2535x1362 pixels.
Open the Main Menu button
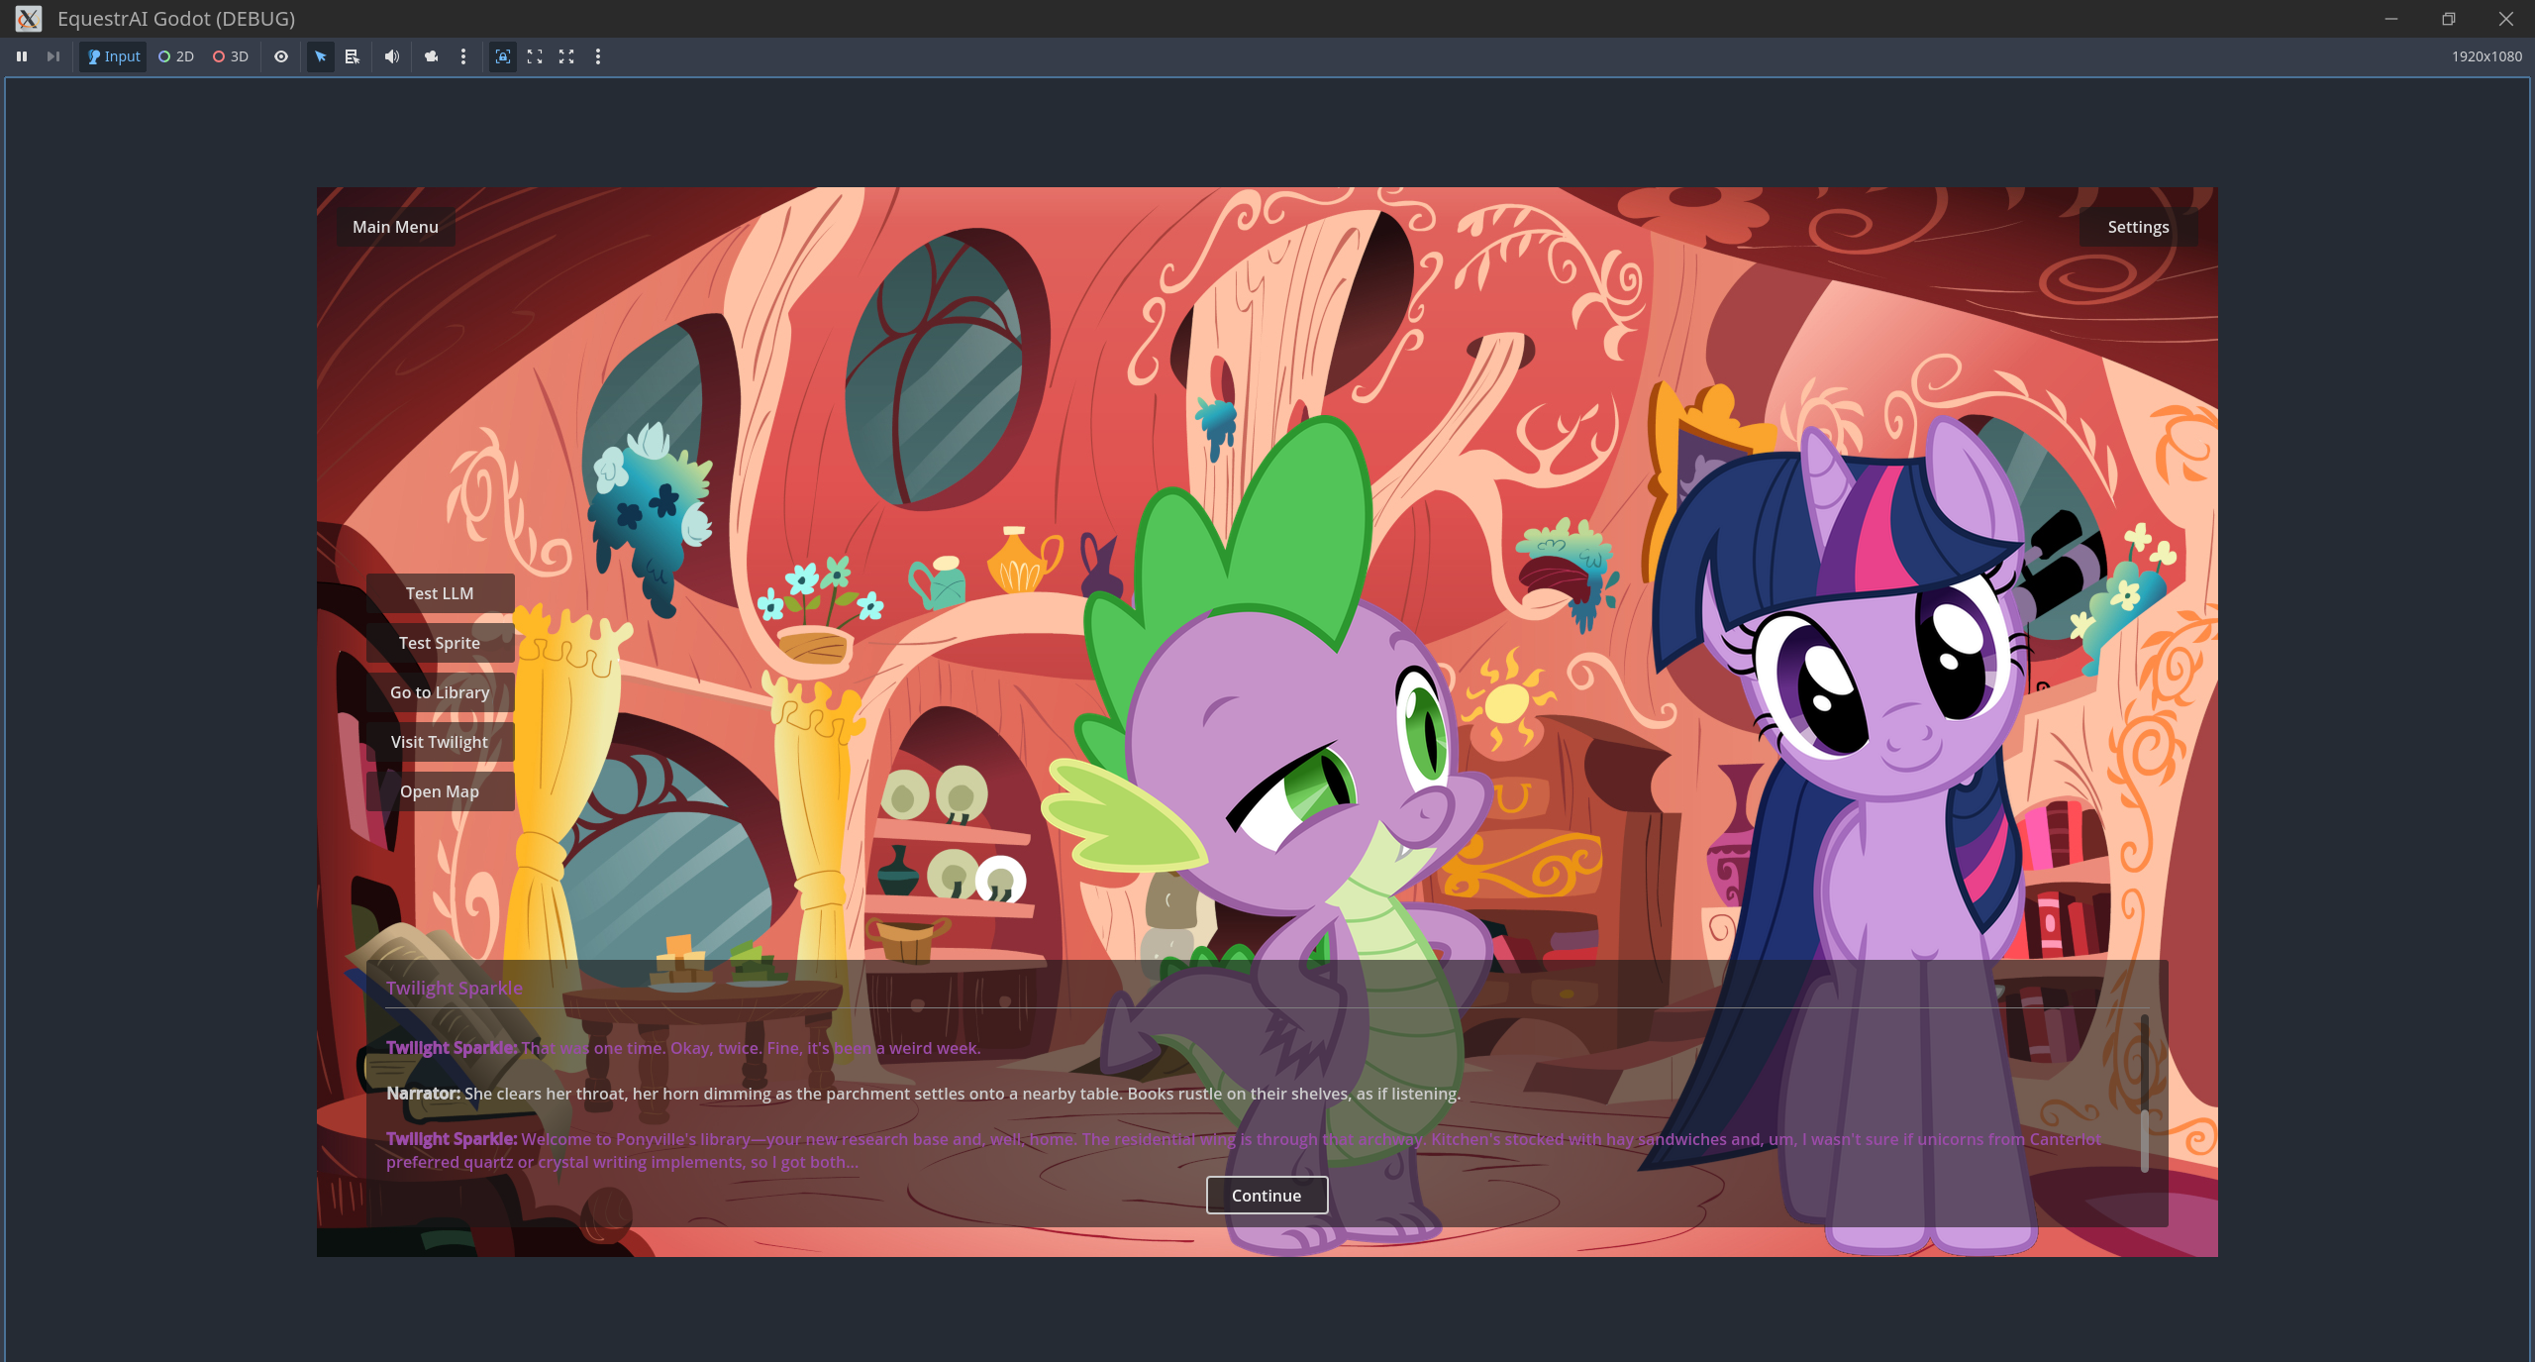[395, 227]
